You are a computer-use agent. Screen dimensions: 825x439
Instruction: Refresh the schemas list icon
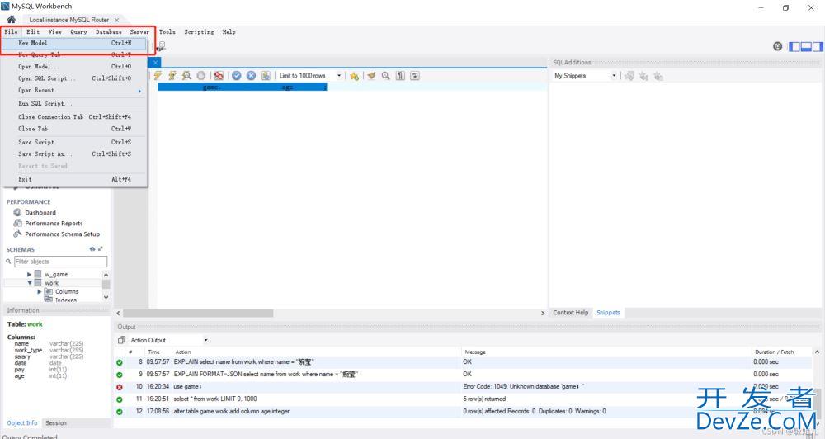click(92, 249)
